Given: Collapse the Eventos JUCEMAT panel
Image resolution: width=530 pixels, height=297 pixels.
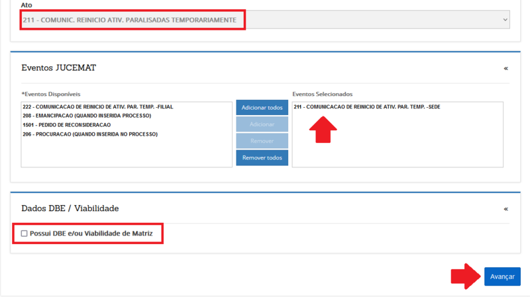Looking at the screenshot, I should 505,68.
